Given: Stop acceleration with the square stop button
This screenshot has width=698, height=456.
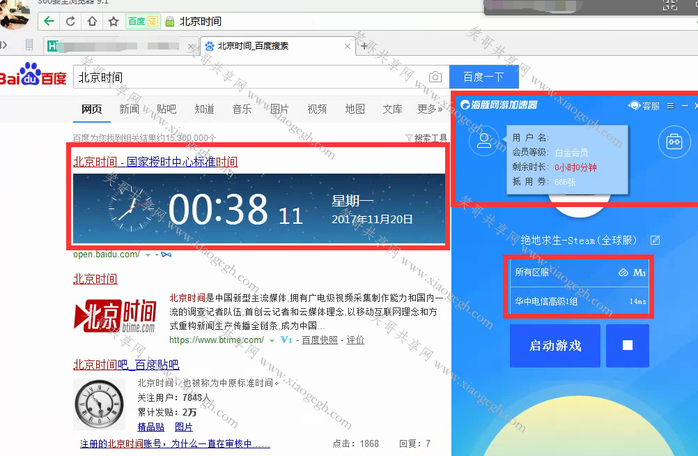Looking at the screenshot, I should [x=627, y=345].
